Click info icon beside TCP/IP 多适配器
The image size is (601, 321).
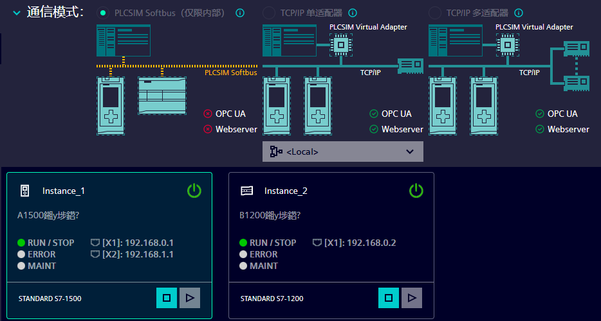[519, 13]
